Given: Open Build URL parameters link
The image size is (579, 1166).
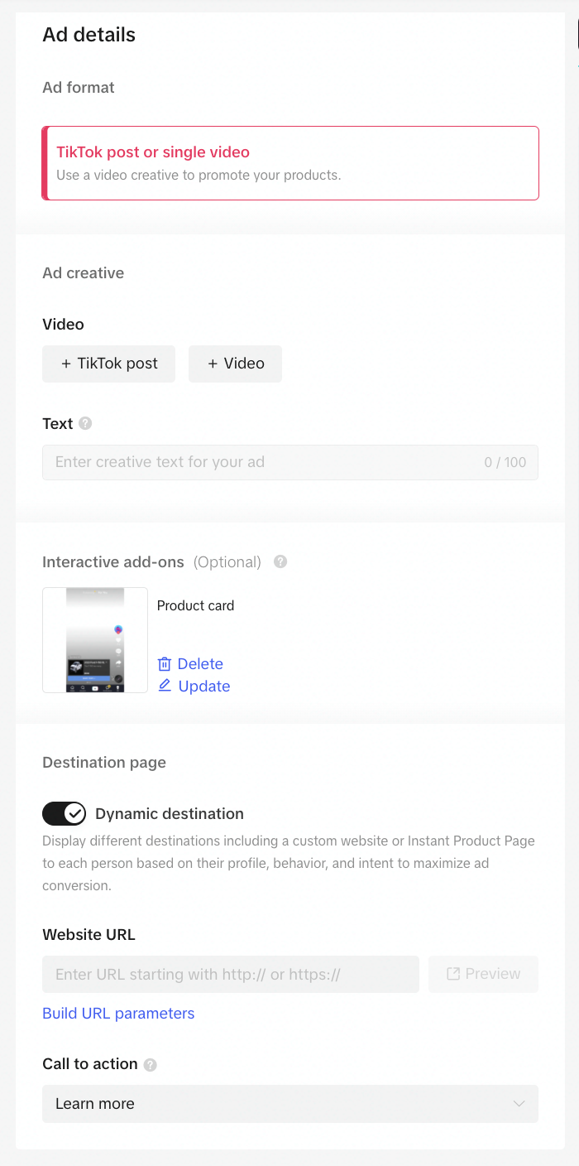Looking at the screenshot, I should click(118, 1014).
